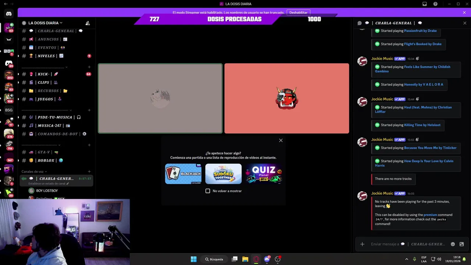Click the microphone icon in system tray

(x=415, y=259)
